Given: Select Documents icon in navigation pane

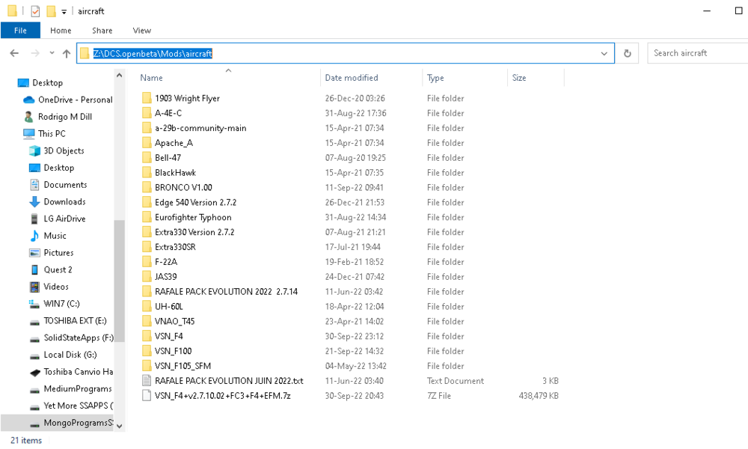Looking at the screenshot, I should click(35, 185).
